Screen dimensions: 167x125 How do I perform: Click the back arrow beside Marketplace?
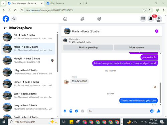5,28
